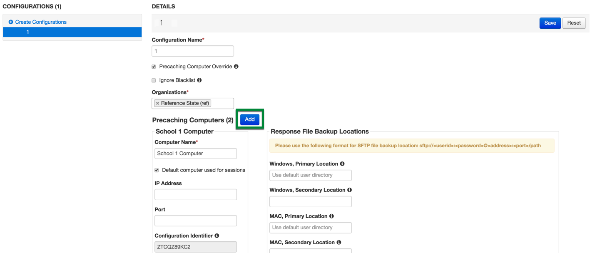Open MAC, Secondary Location info icon

(339, 243)
